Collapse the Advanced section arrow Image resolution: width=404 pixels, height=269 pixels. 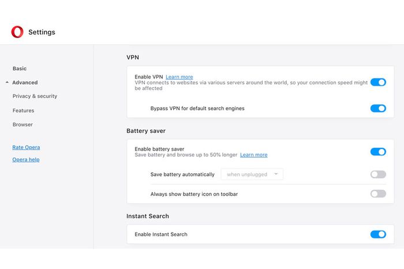7,83
